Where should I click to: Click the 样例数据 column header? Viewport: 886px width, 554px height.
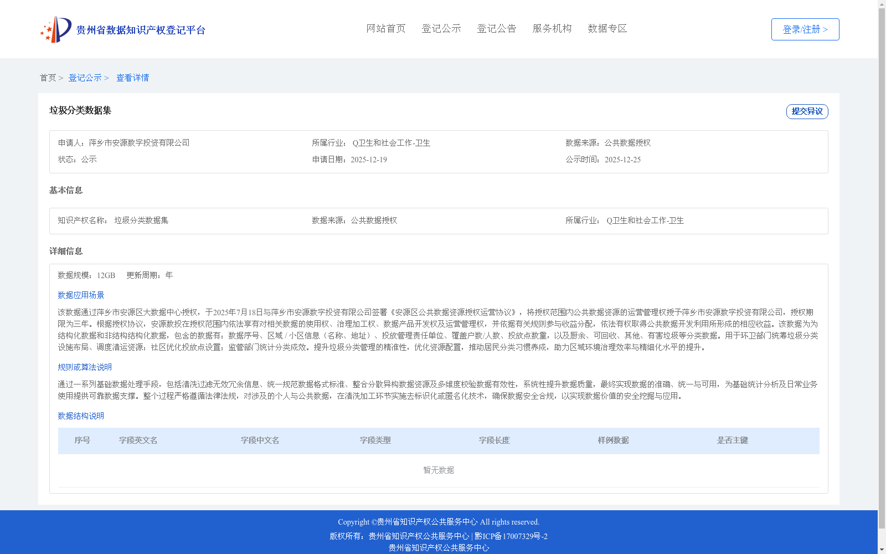click(614, 440)
